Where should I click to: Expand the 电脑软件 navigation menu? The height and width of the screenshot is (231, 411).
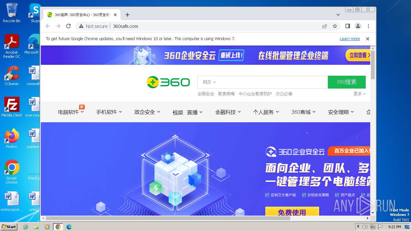[71, 112]
